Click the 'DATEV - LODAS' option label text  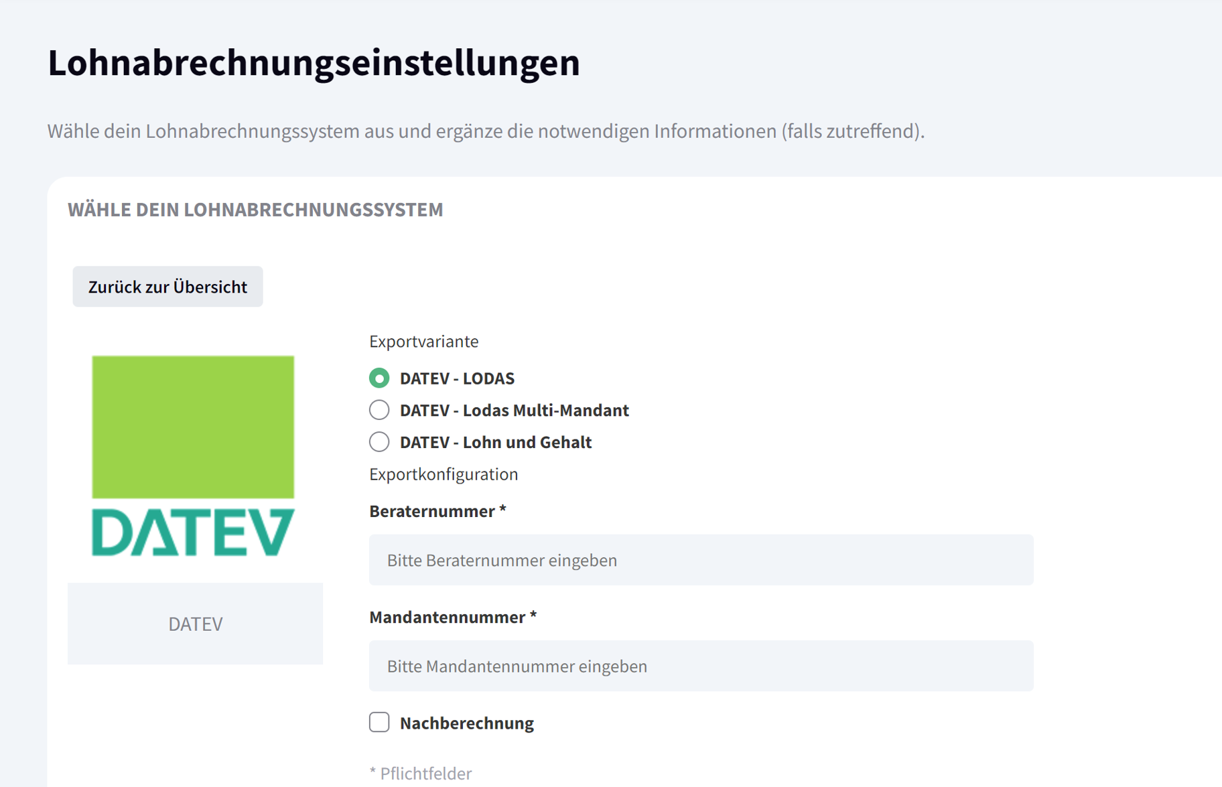(x=457, y=378)
